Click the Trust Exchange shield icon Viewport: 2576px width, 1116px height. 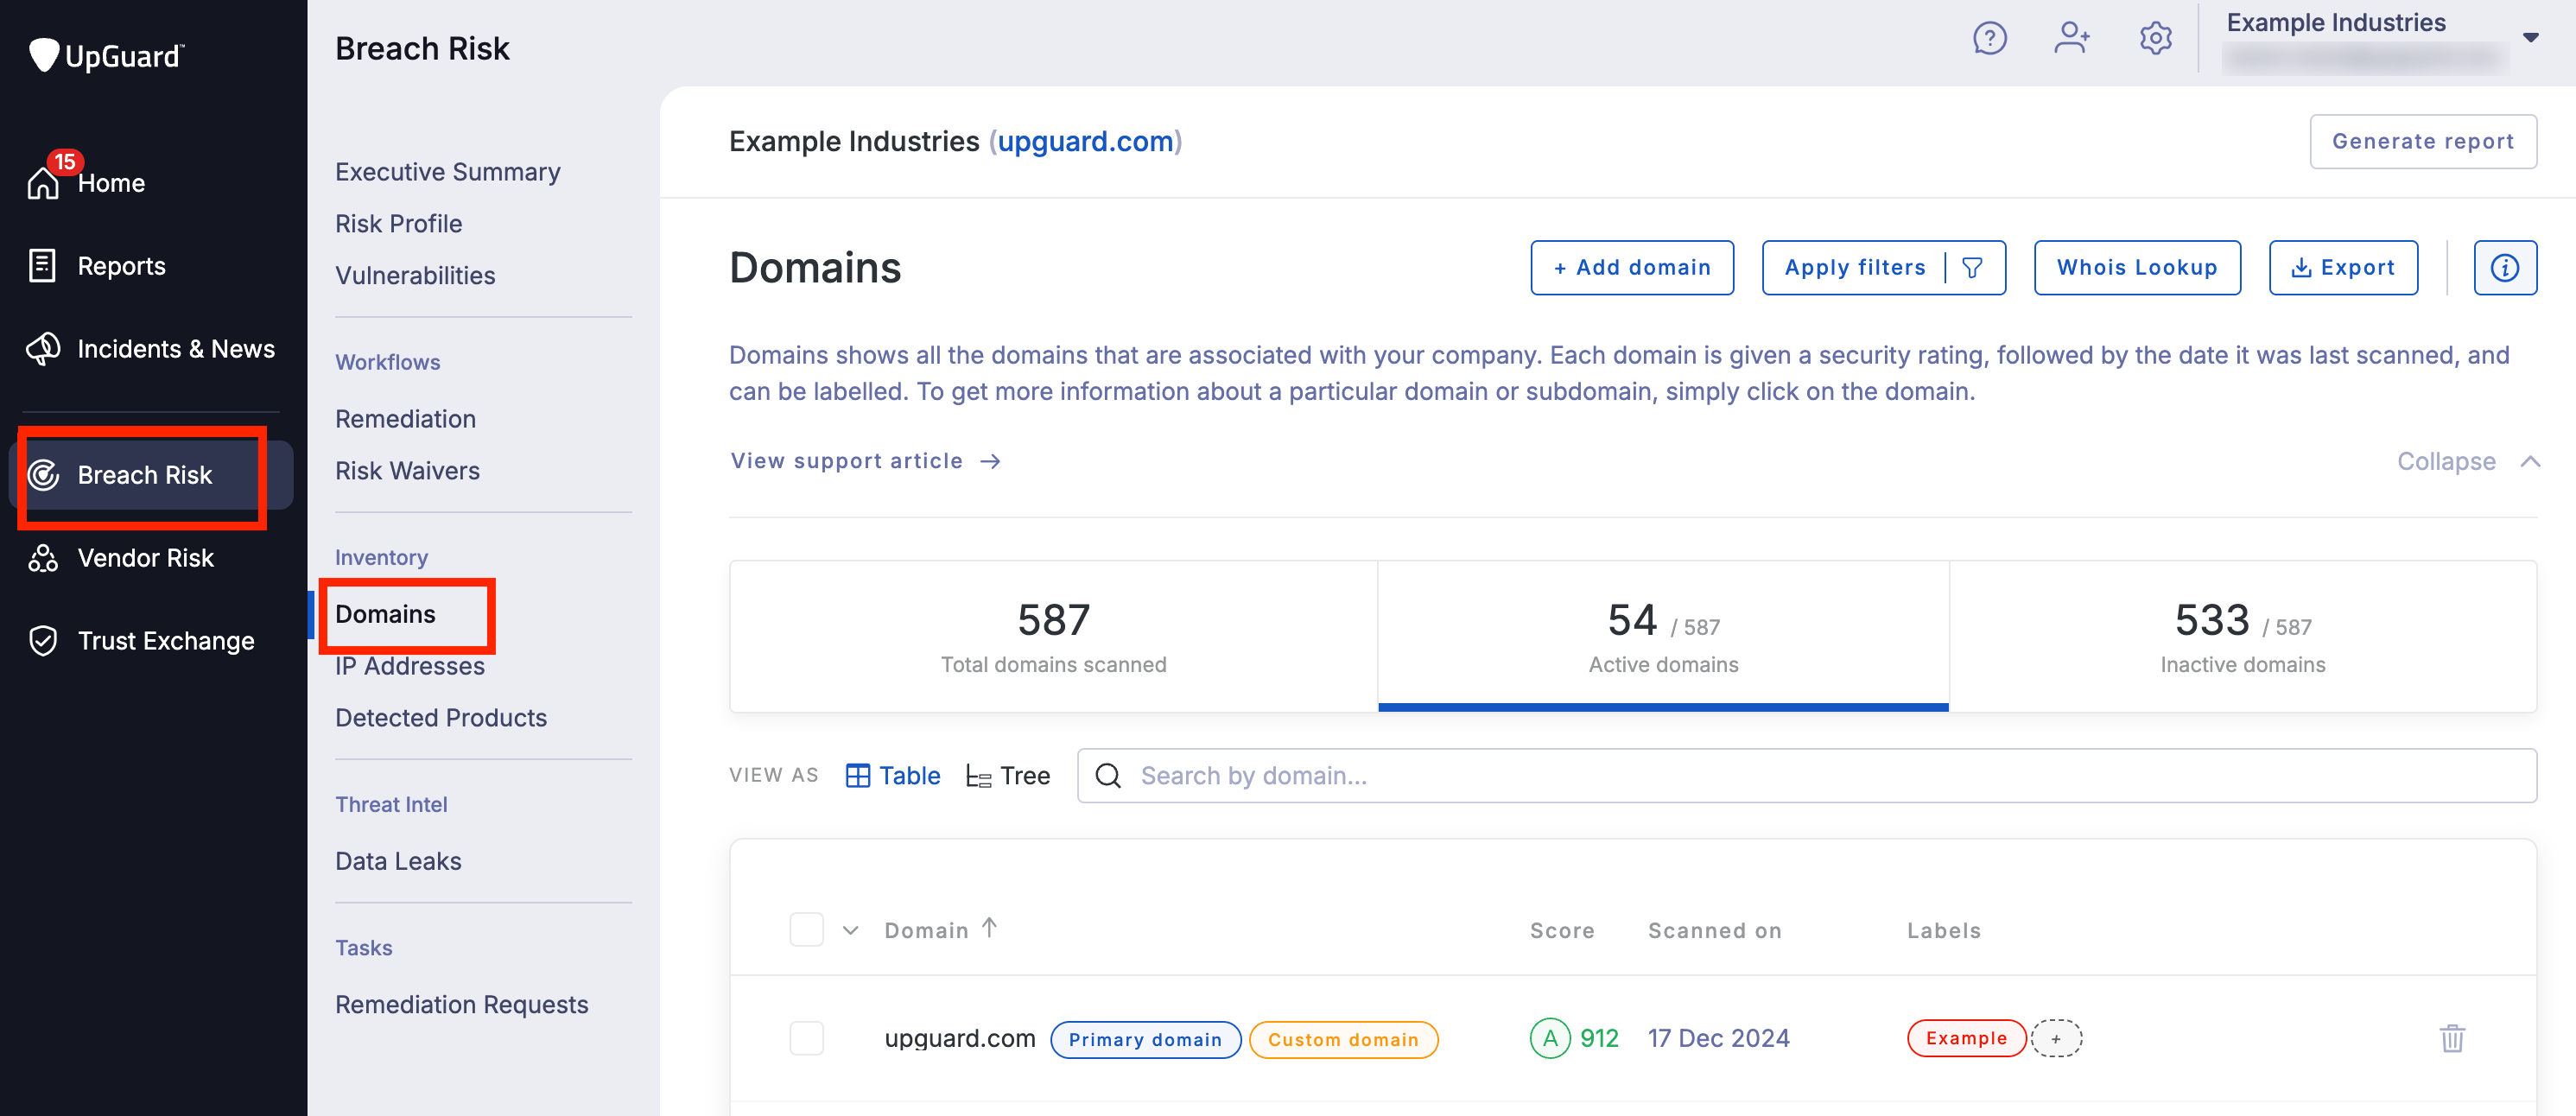tap(43, 641)
